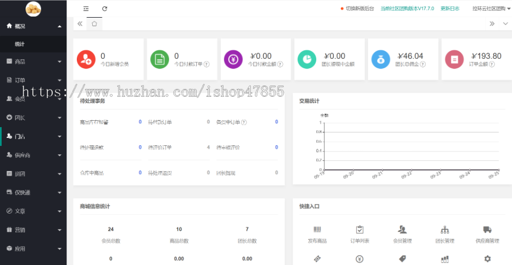The width and height of the screenshot is (512, 265).
Task: Click 待付款订单 row label
Action: tap(160, 123)
